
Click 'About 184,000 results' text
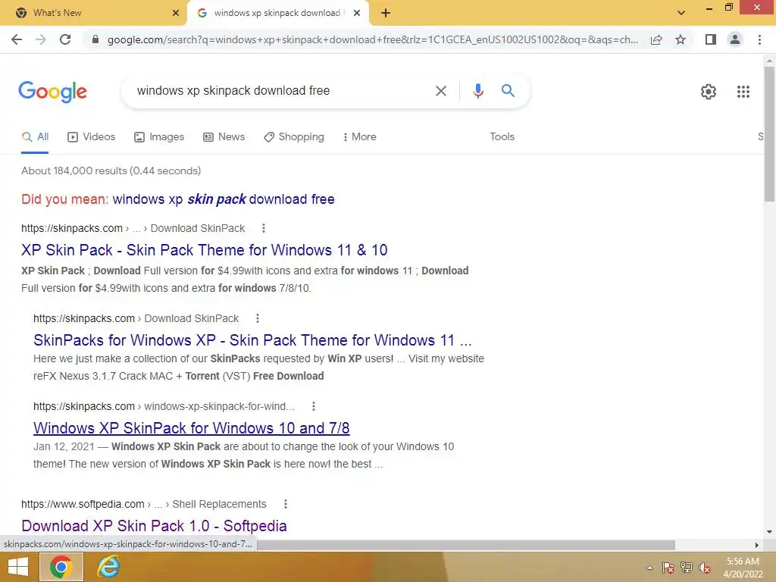(111, 171)
